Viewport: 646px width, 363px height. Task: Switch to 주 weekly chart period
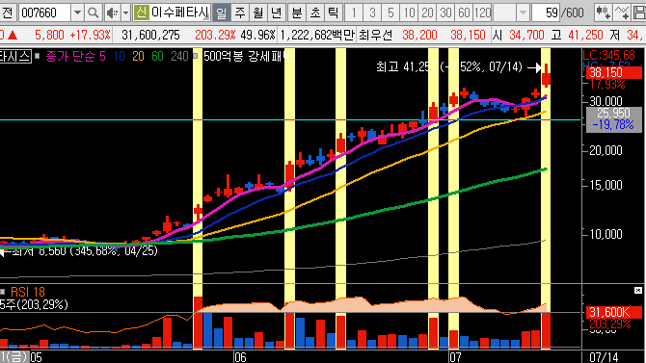(240, 13)
